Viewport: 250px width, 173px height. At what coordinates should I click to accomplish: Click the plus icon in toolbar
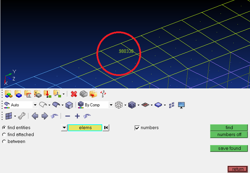pyautogui.click(x=77, y=116)
